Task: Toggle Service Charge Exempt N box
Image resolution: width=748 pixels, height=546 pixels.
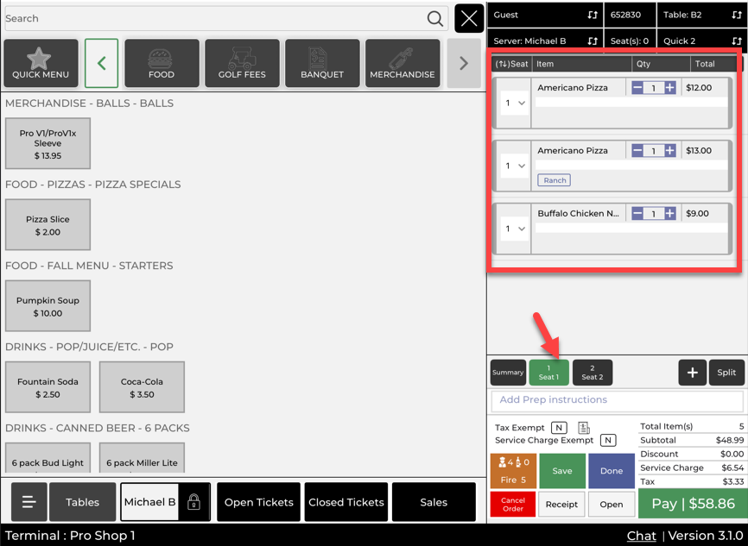Action: click(608, 441)
